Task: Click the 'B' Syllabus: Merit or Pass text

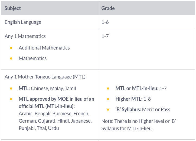Action: 143,110
